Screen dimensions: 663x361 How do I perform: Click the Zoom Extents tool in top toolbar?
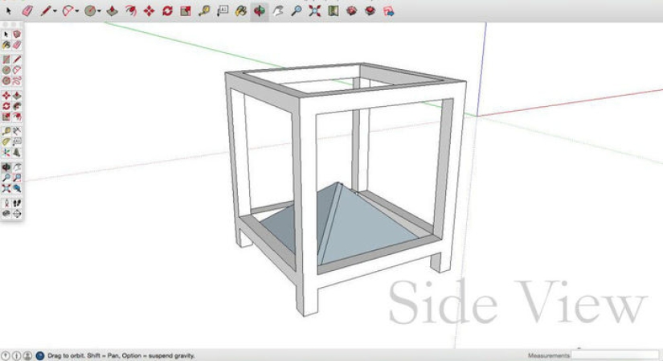[314, 10]
